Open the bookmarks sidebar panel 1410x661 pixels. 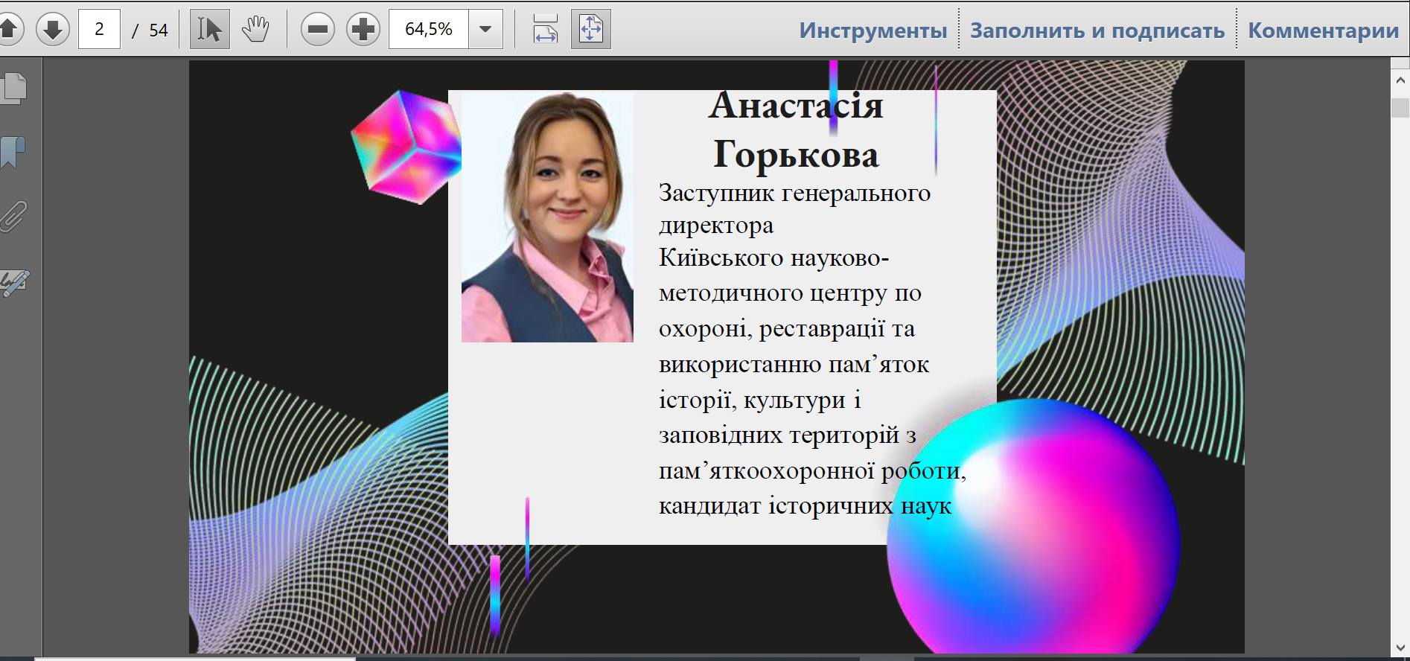click(x=13, y=153)
